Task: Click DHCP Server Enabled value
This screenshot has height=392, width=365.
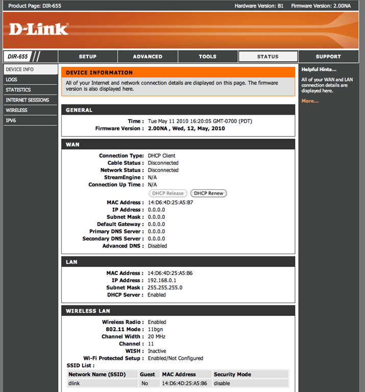Action: tap(157, 295)
